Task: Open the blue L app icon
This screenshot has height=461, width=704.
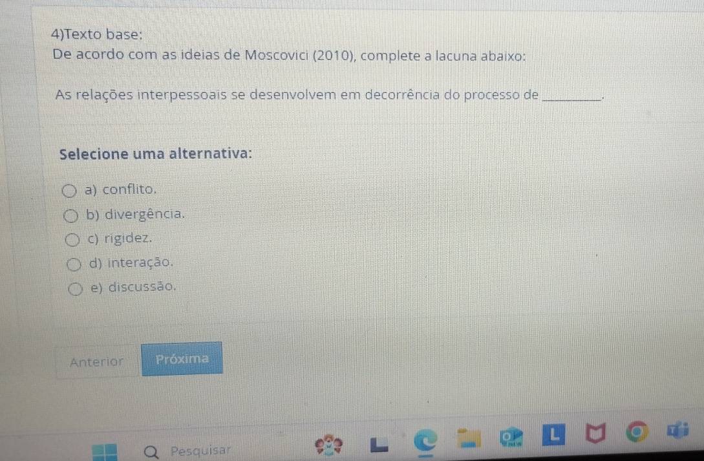Action: (x=553, y=434)
